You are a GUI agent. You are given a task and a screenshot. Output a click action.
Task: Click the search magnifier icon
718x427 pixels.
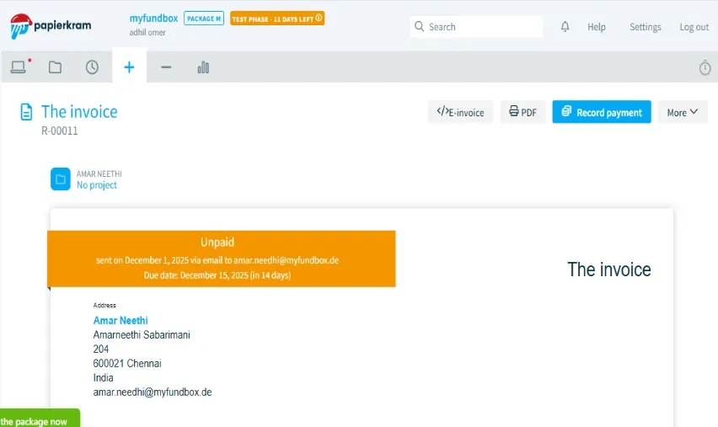click(x=419, y=27)
